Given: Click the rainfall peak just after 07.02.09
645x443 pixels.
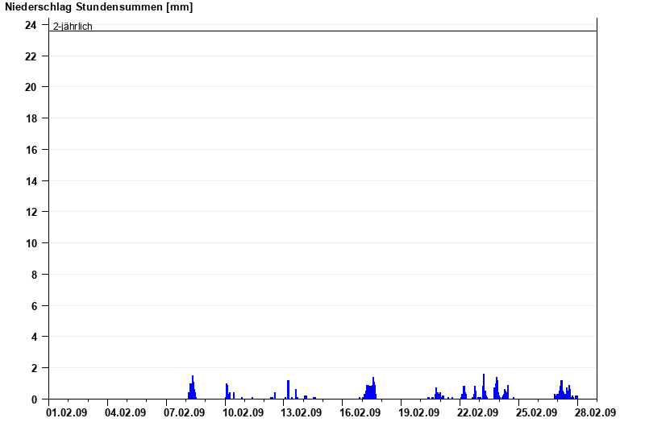Looking at the screenshot, I should click(193, 387).
